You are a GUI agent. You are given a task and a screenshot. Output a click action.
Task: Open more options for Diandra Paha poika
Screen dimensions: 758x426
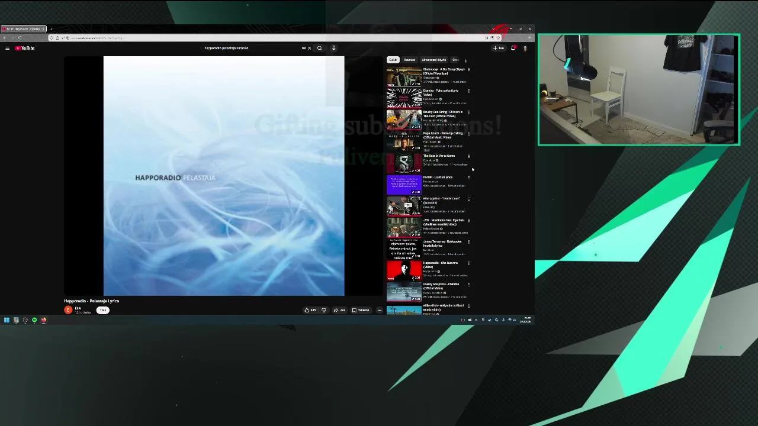pos(469,91)
